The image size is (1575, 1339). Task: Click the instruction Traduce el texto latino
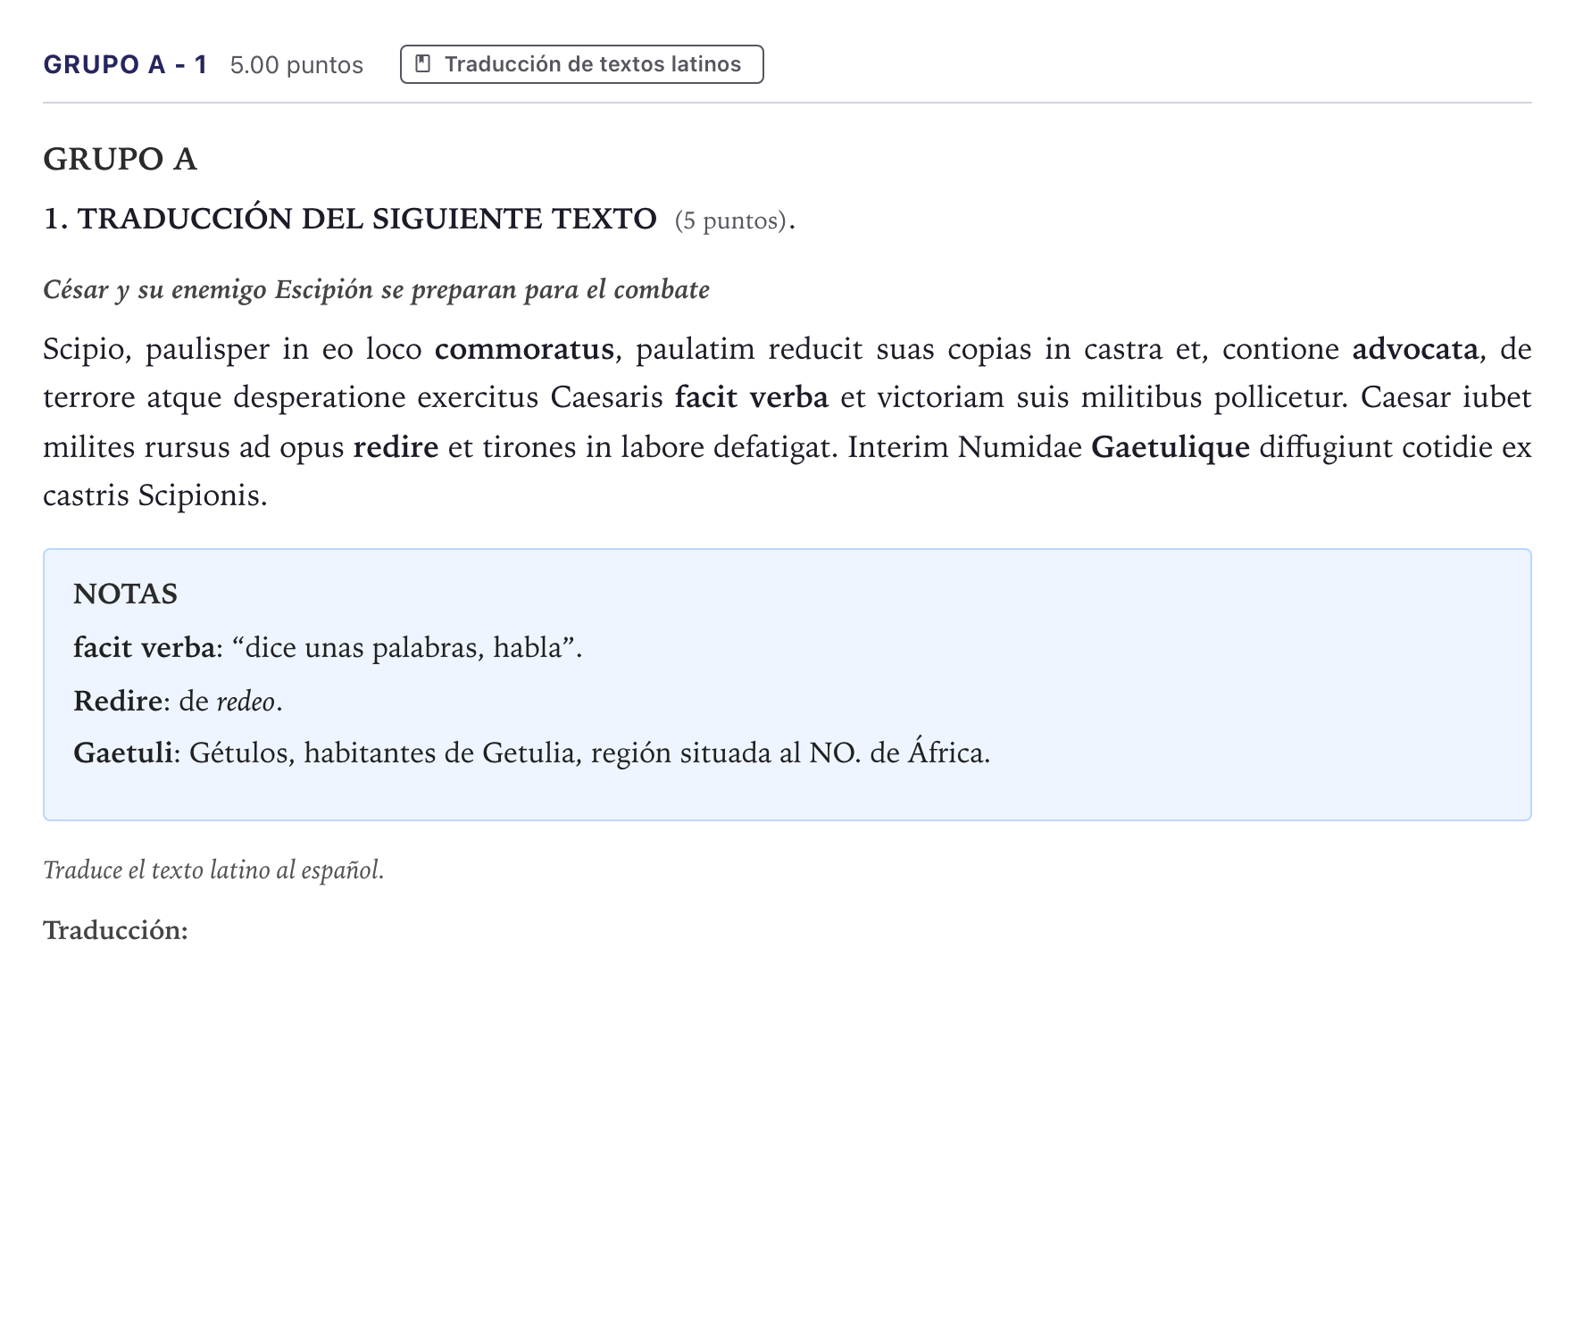click(213, 869)
